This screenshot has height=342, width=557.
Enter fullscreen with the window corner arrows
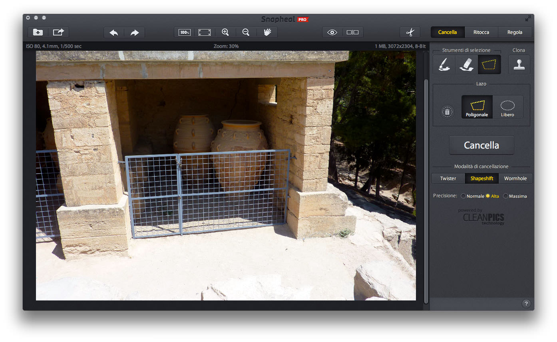click(528, 18)
